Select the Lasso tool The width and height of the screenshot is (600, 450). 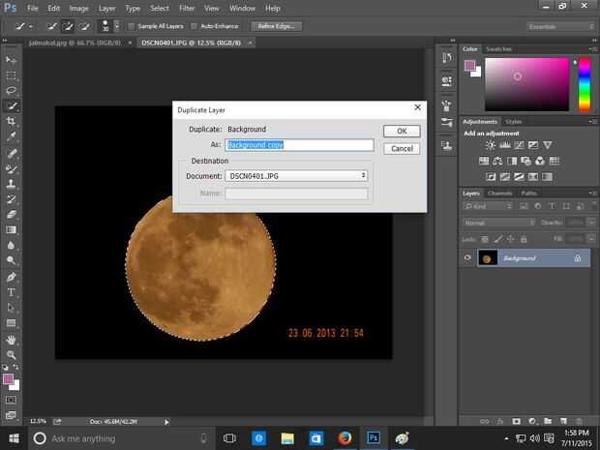12,90
